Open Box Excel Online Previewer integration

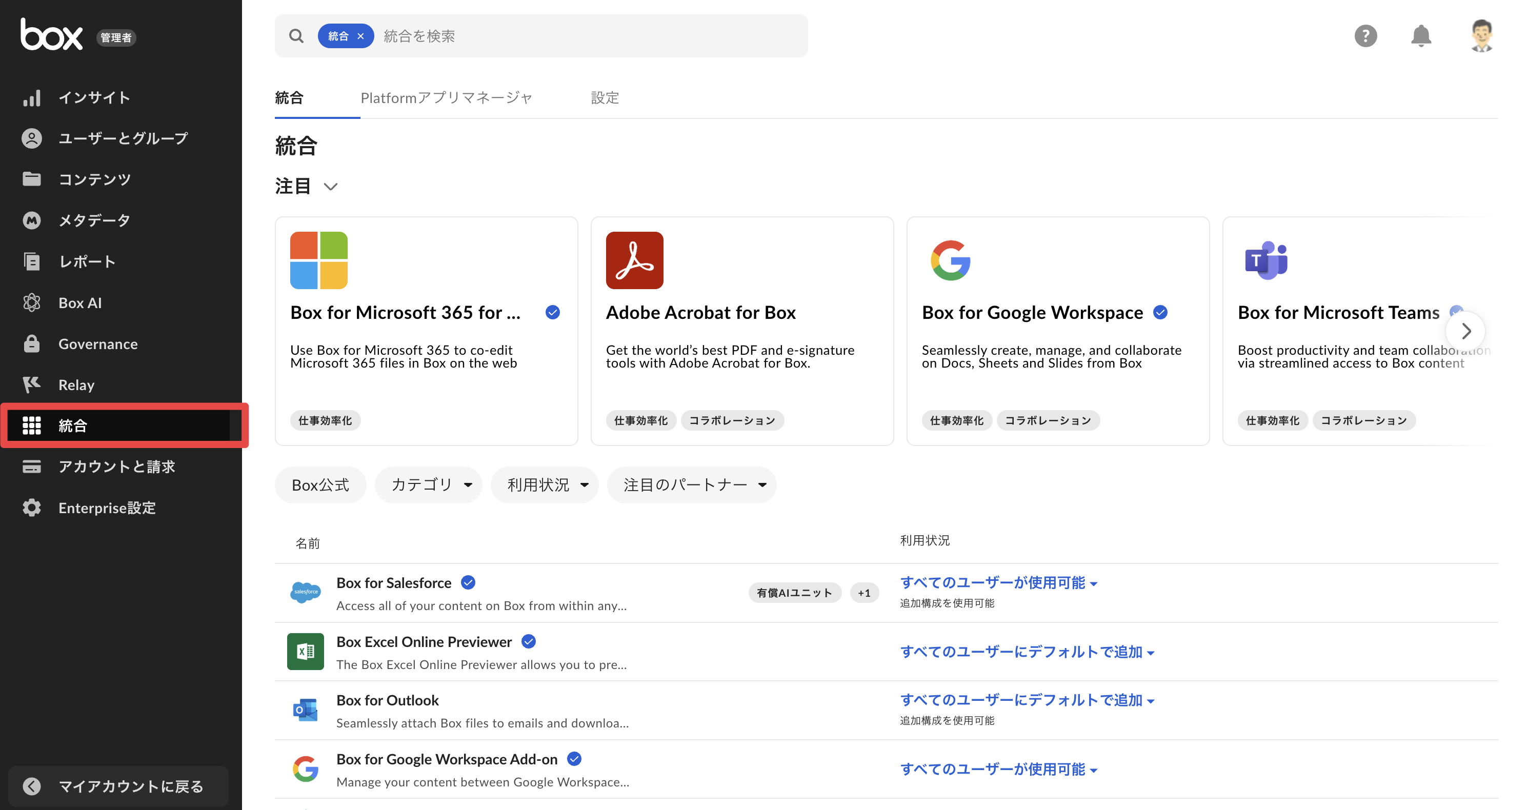click(424, 642)
